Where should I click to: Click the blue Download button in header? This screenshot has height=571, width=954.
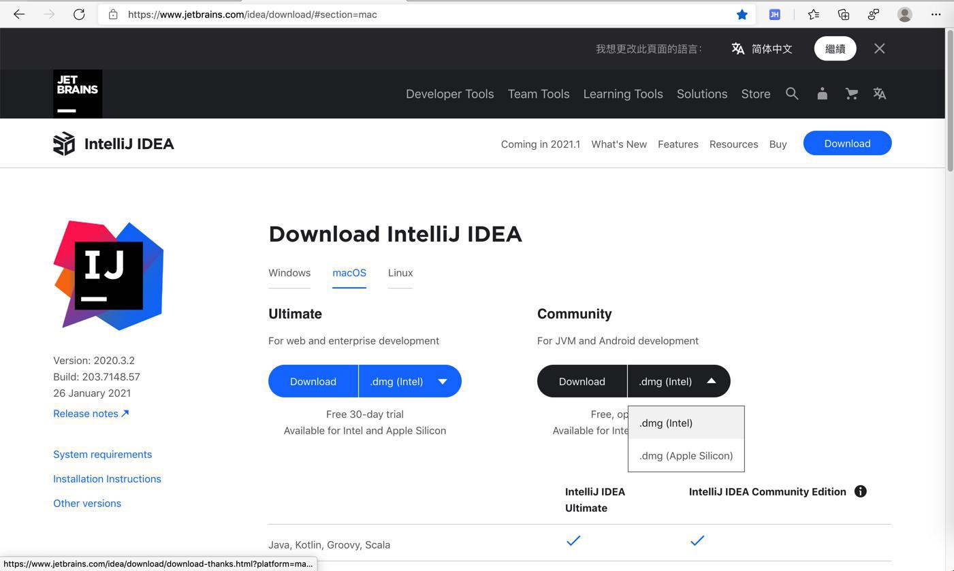pyautogui.click(x=847, y=143)
